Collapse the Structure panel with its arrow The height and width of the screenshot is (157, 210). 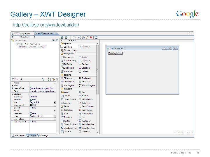[x=12, y=37]
